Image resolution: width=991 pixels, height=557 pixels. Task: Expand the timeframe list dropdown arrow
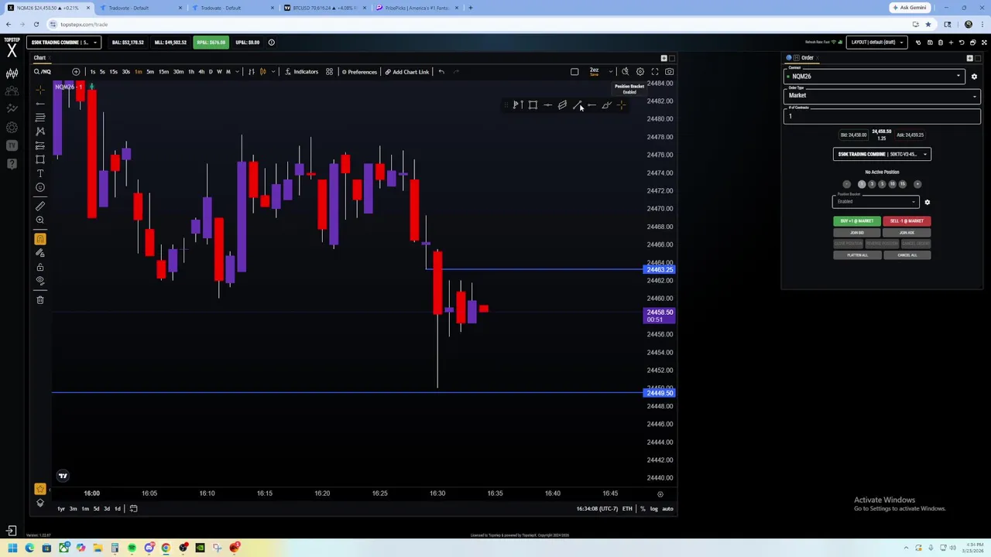(x=237, y=72)
